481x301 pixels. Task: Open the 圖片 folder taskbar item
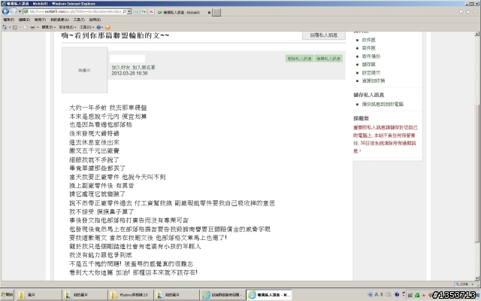point(38,295)
